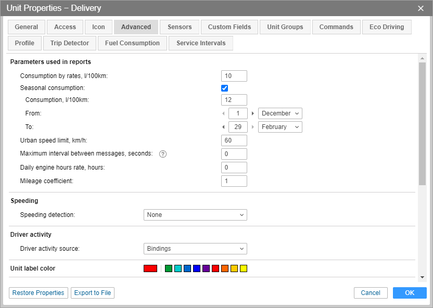
Task: Go to the Eco Driving tab
Action: coord(386,27)
